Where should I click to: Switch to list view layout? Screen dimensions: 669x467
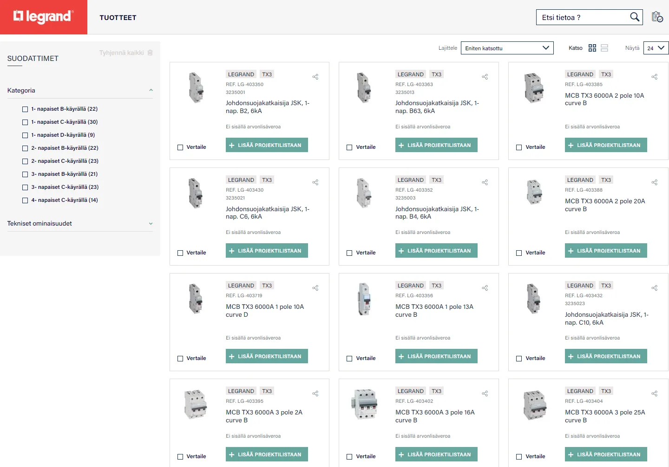coord(604,48)
